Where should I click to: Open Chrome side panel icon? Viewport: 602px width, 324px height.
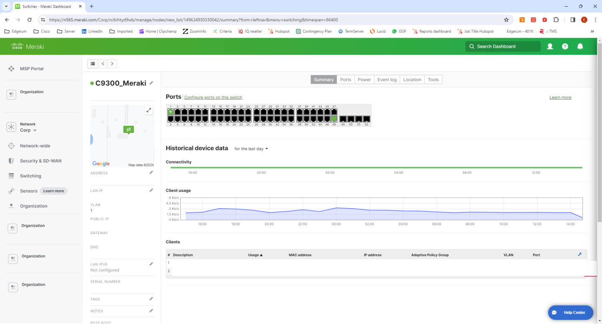573,20
